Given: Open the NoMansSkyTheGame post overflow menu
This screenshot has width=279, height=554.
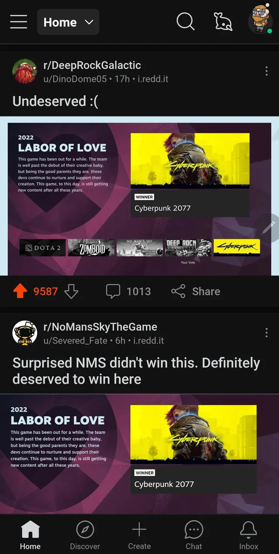Looking at the screenshot, I should pos(266,333).
